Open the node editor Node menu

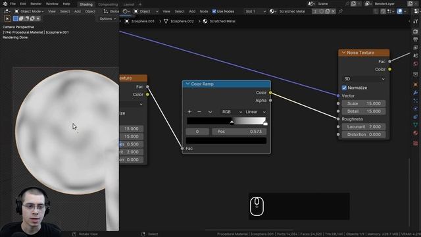[204, 11]
